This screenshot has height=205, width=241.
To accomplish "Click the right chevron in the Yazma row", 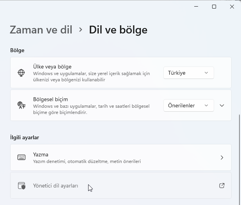I will tap(222, 158).
